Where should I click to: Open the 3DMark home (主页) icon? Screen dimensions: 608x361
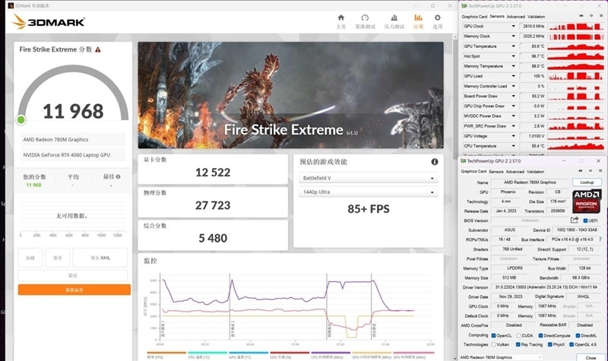[340, 18]
